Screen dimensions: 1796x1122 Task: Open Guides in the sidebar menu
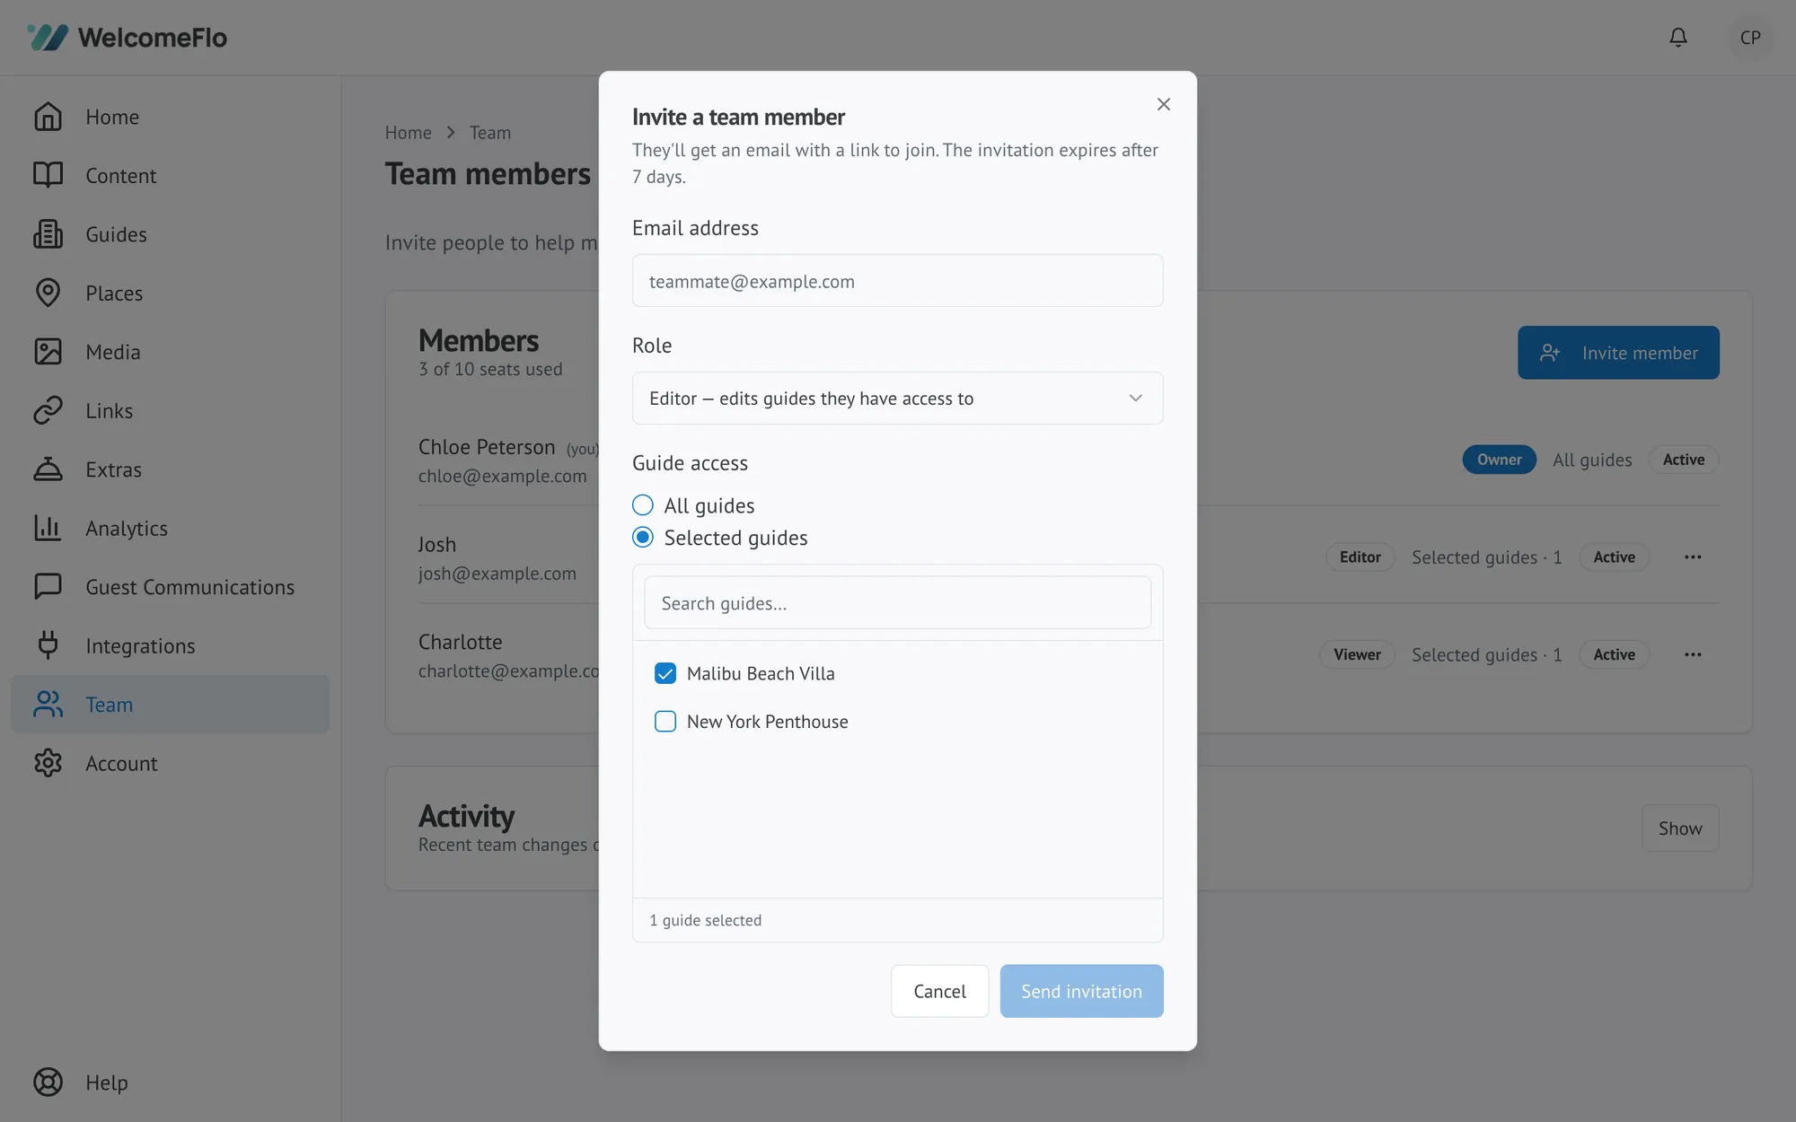pyautogui.click(x=170, y=234)
